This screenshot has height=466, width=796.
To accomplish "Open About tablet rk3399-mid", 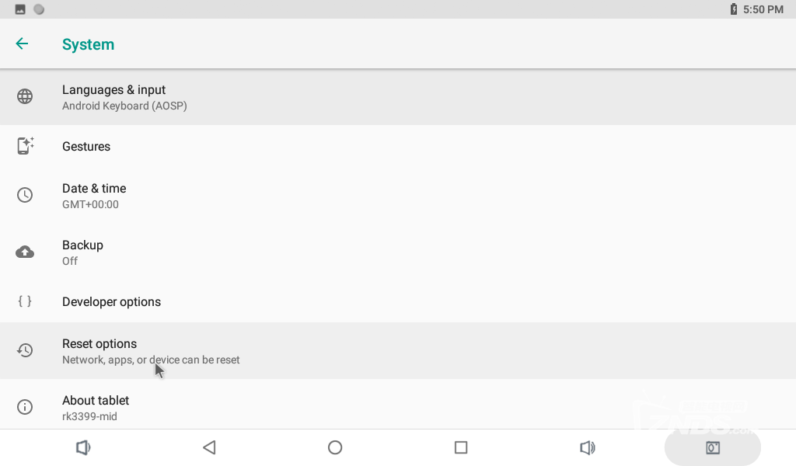I will tap(398, 407).
